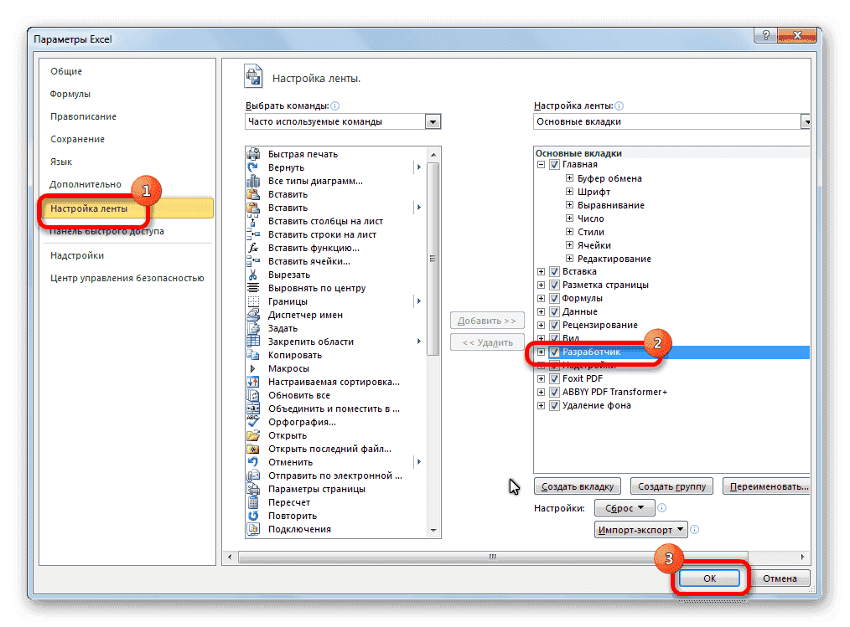Open the Выбрать команды dropdown
Image resolution: width=850 pixels, height=627 pixels.
point(433,121)
